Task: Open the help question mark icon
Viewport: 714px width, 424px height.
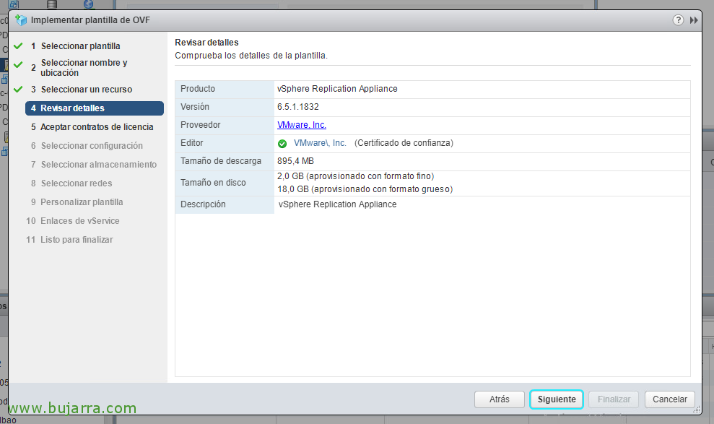Action: [x=678, y=20]
